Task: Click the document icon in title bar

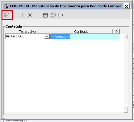Action: tap(6, 6)
